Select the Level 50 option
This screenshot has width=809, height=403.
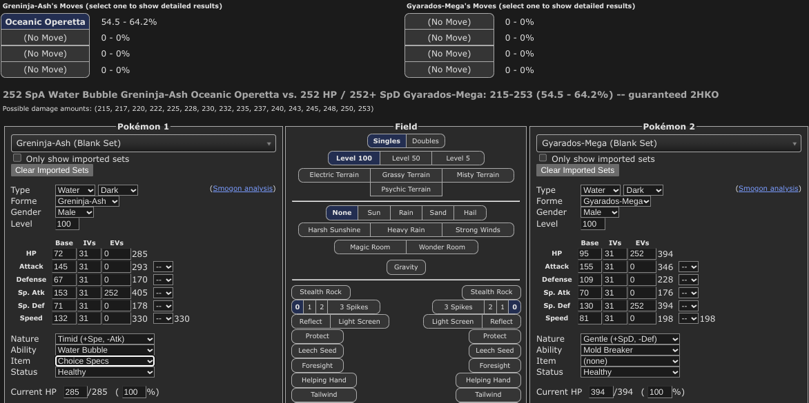[406, 158]
